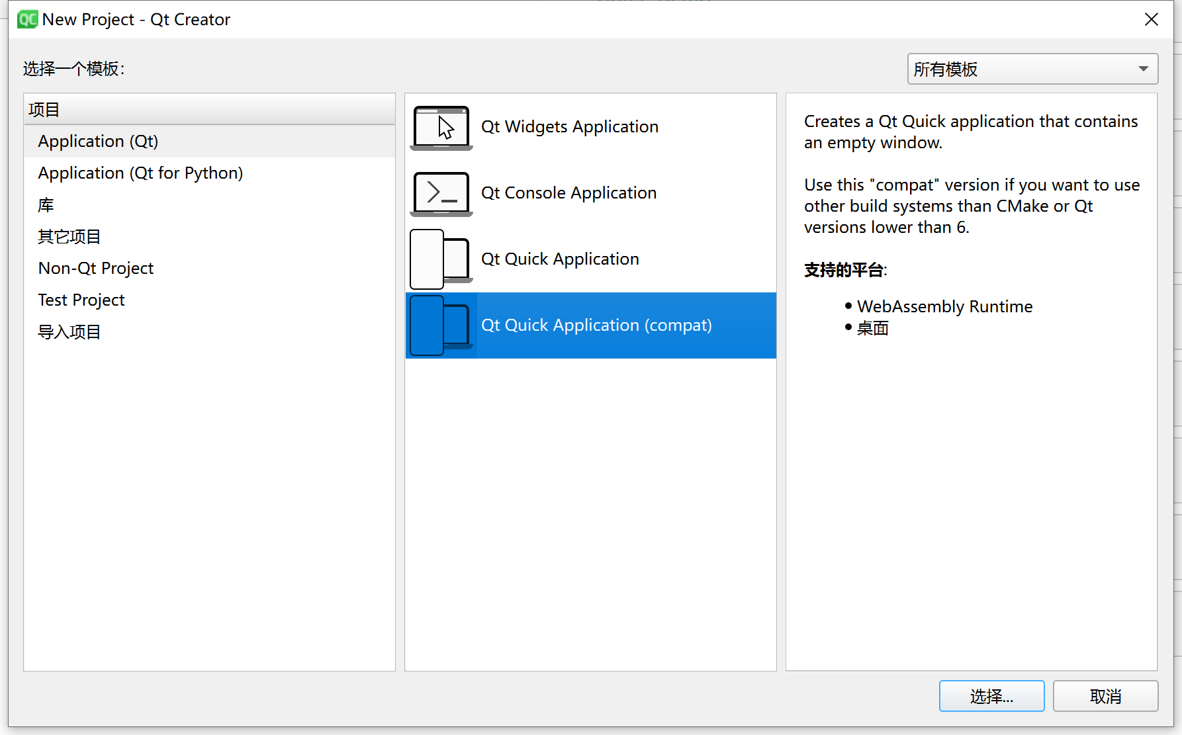
Task: Click the Qt Quick Application (compat) icon
Action: click(x=440, y=325)
